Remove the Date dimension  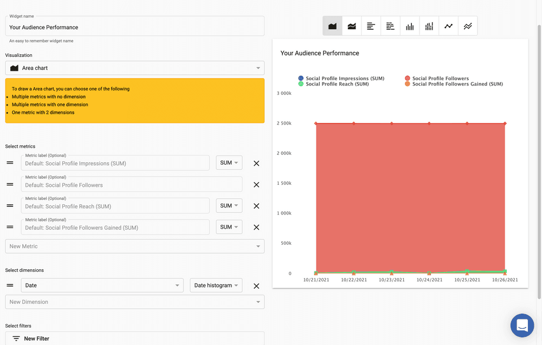[x=256, y=286]
